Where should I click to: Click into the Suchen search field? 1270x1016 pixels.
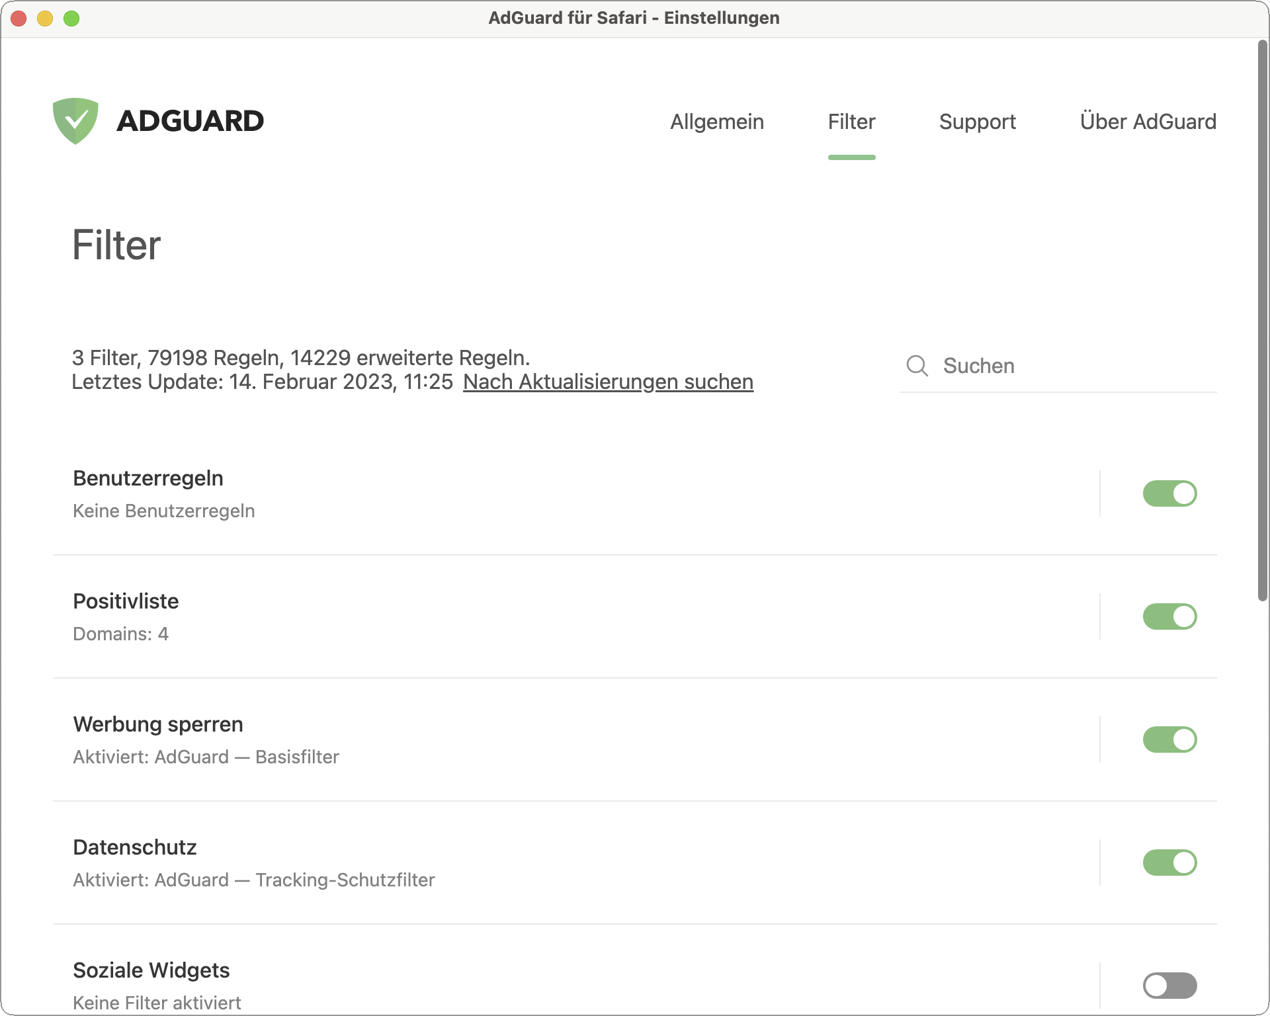coord(1072,366)
